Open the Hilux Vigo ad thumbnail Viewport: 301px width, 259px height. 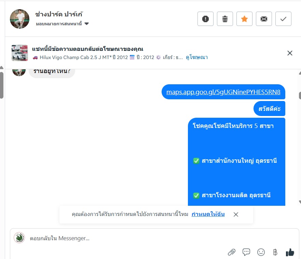tap(19, 53)
